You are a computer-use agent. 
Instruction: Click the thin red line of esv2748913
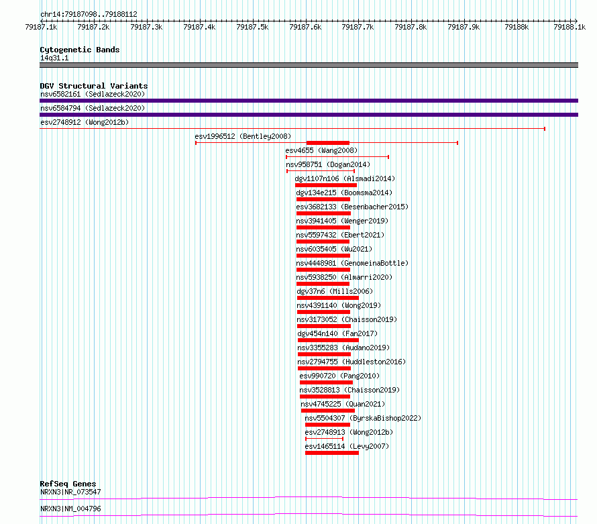pyautogui.click(x=325, y=439)
